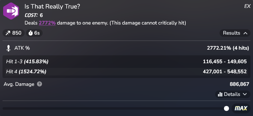The height and width of the screenshot is (116, 253).
Task: Click the purple hexagon EX skill icon
Action: 11,11
